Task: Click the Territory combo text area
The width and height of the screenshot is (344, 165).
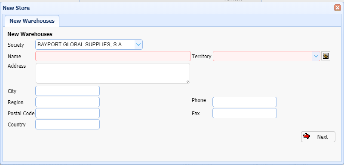Action: tap(263, 56)
